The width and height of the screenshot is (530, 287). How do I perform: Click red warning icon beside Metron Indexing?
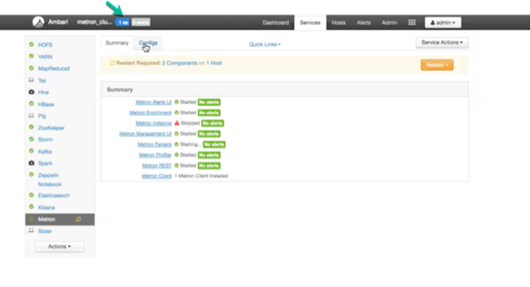tap(177, 123)
